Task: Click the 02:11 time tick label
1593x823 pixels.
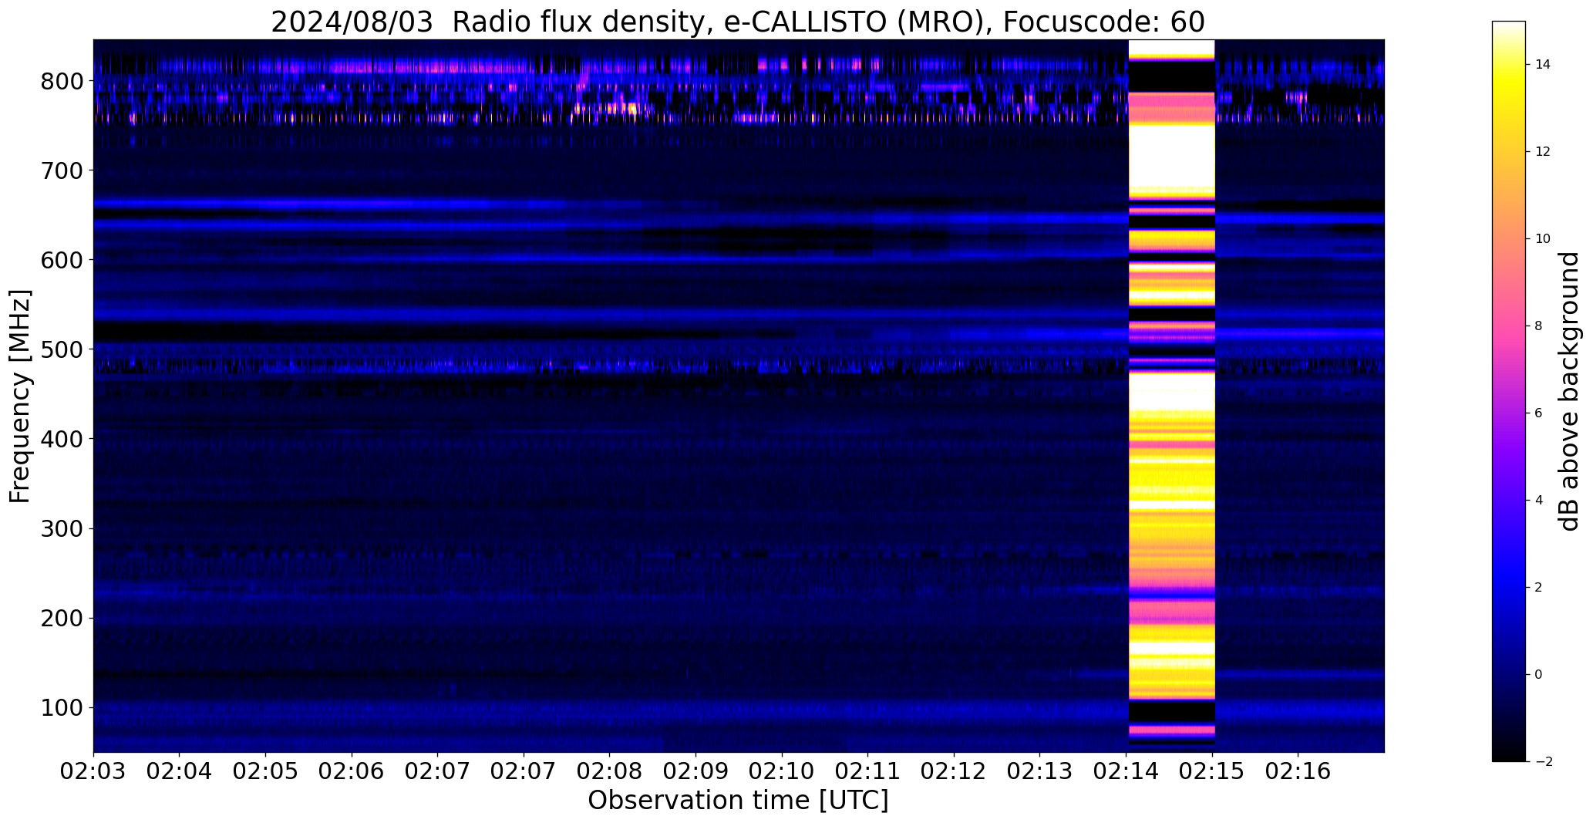Action: [x=869, y=771]
